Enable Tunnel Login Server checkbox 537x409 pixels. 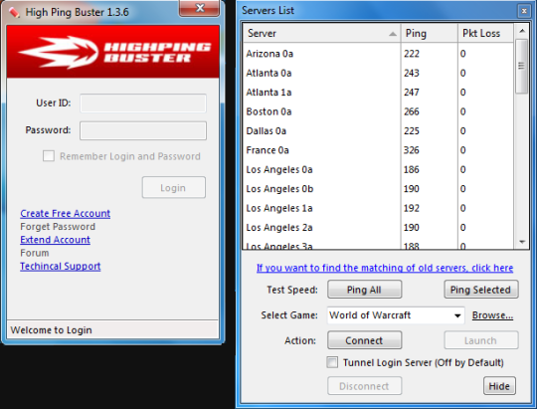tap(332, 362)
